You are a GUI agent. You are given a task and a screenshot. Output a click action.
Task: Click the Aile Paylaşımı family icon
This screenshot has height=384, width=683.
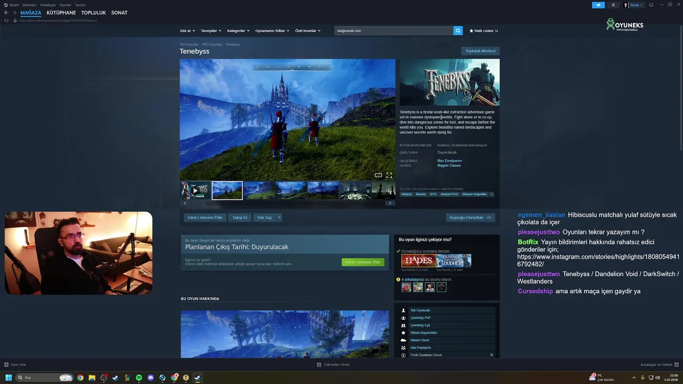(403, 348)
